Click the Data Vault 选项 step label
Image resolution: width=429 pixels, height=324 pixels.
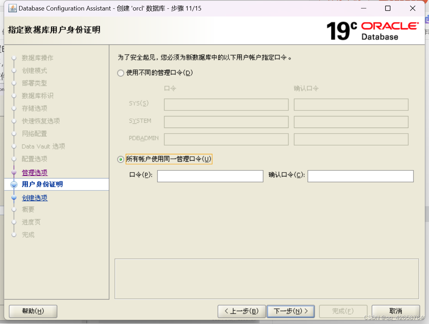[43, 146]
